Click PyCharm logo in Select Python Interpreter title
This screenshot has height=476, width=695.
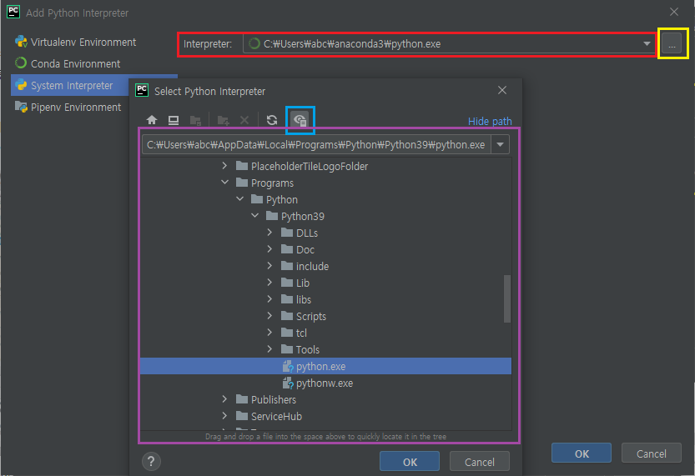click(x=142, y=90)
